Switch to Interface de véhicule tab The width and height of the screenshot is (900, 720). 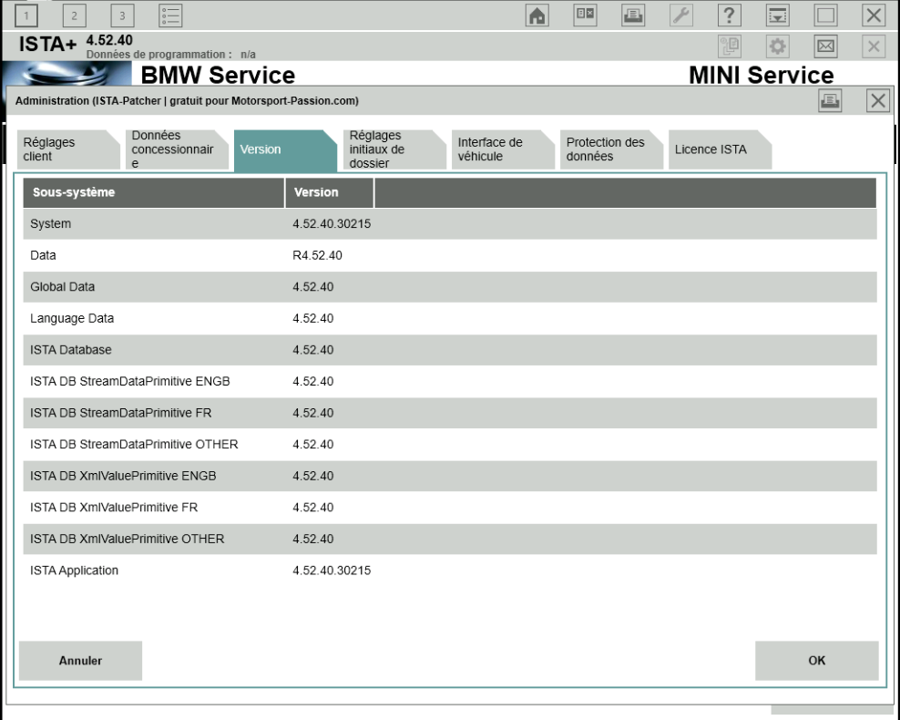pos(503,149)
